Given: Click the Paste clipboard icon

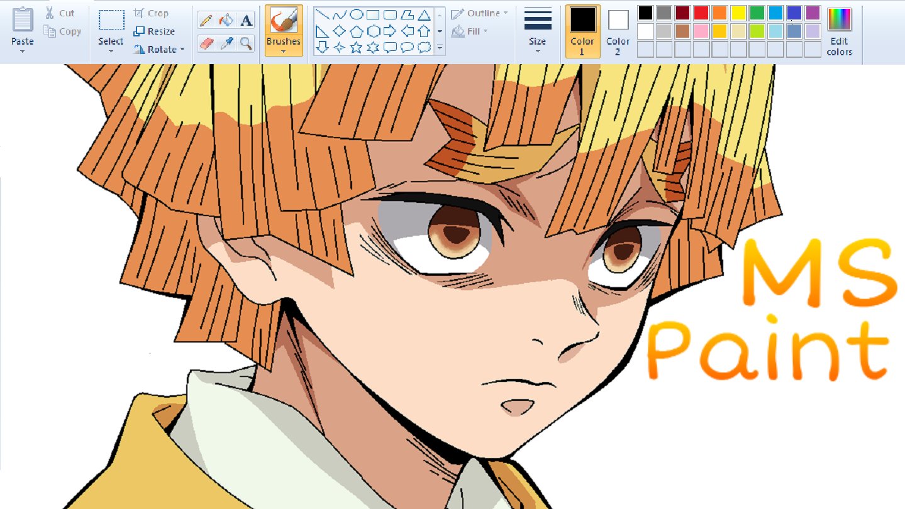Looking at the screenshot, I should point(23,20).
